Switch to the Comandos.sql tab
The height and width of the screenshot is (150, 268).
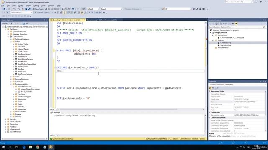click(x=101, y=20)
